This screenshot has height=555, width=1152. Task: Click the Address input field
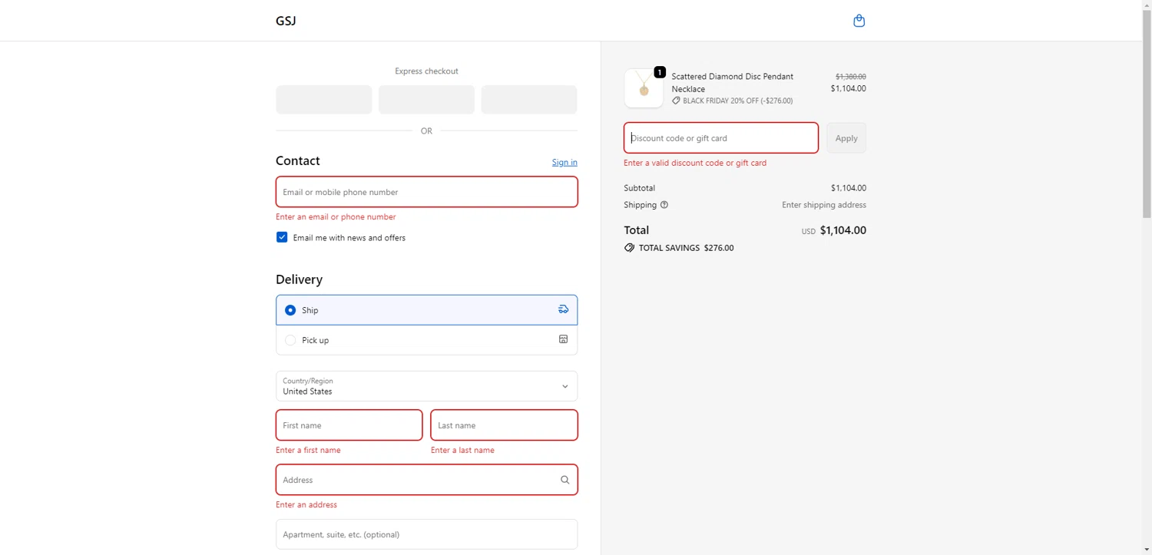(x=426, y=480)
